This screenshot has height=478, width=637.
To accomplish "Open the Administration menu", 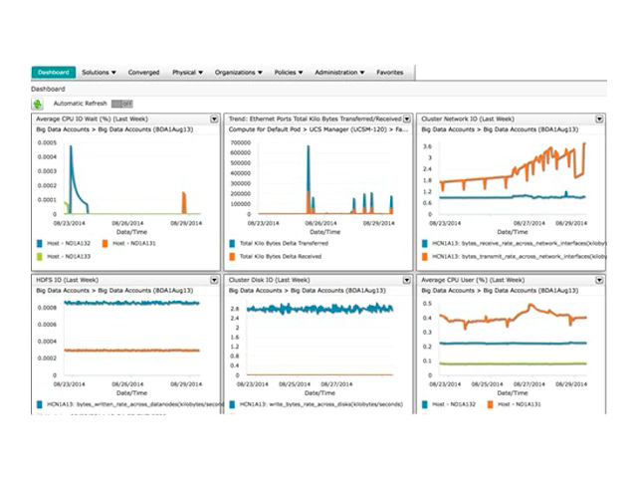I will click(339, 73).
